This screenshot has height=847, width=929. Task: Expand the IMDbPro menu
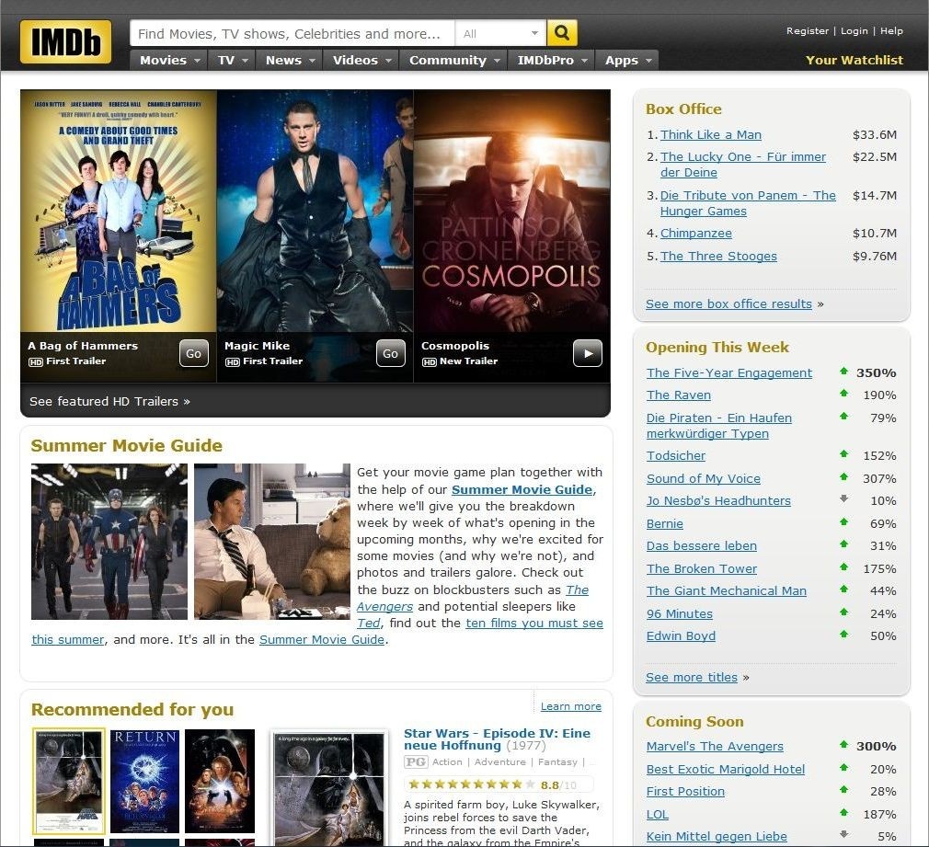tap(552, 60)
